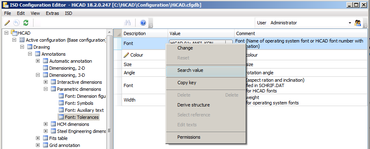370x149 pixels.
Task: Open help with the blue question mark icon
Action: (x=143, y=23)
